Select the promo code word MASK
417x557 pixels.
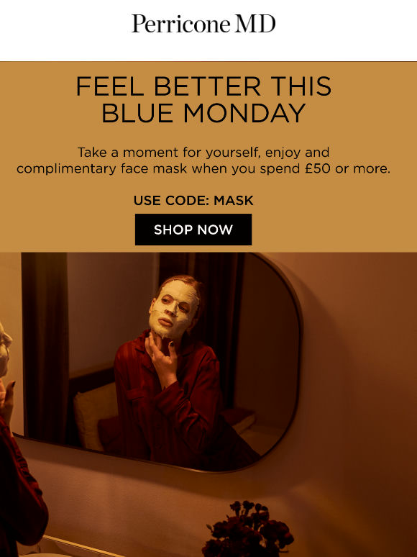click(234, 200)
